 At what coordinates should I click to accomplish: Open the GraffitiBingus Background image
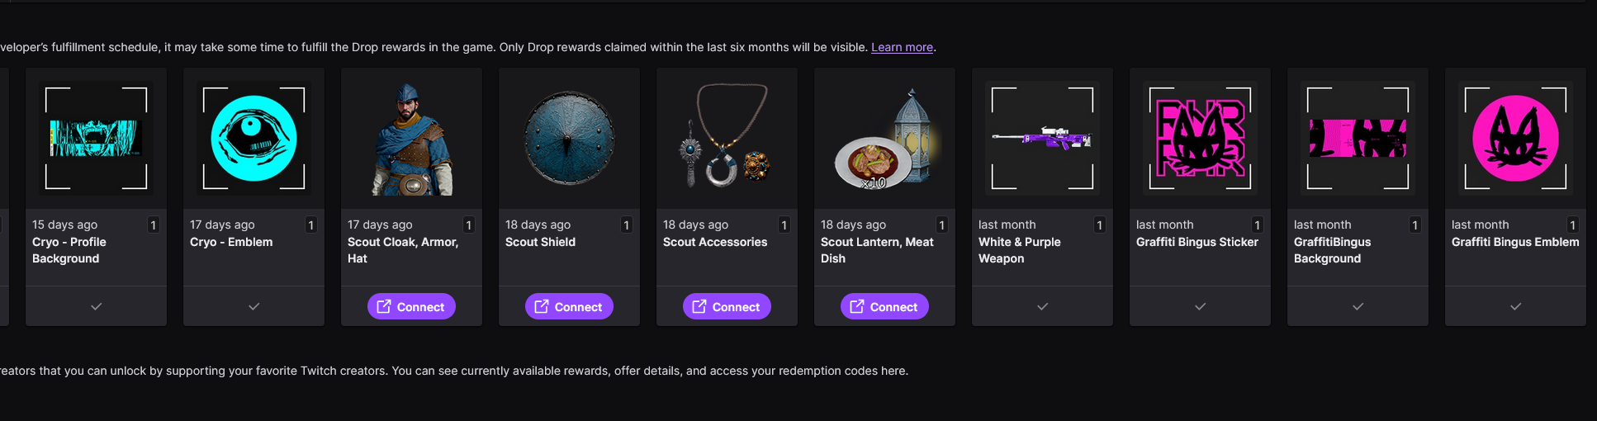(1358, 138)
